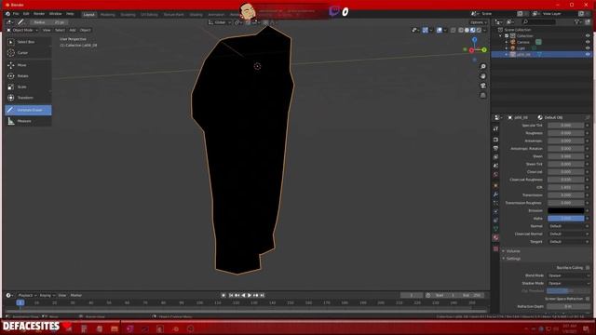Select the Rotate tool

[28, 76]
